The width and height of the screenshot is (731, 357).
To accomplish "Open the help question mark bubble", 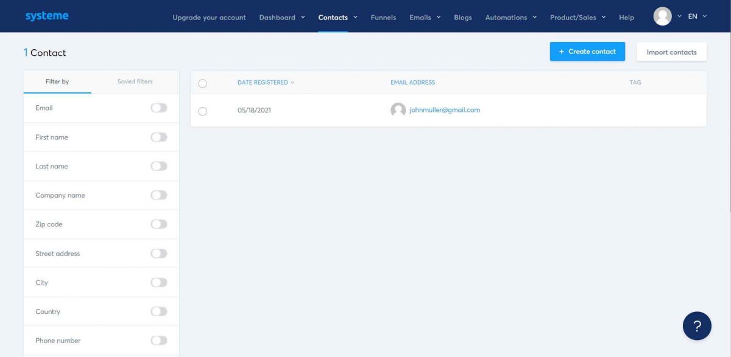I will point(697,325).
